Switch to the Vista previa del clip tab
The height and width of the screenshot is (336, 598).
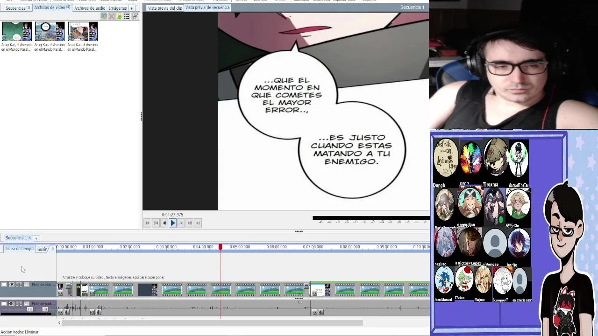pyautogui.click(x=164, y=8)
